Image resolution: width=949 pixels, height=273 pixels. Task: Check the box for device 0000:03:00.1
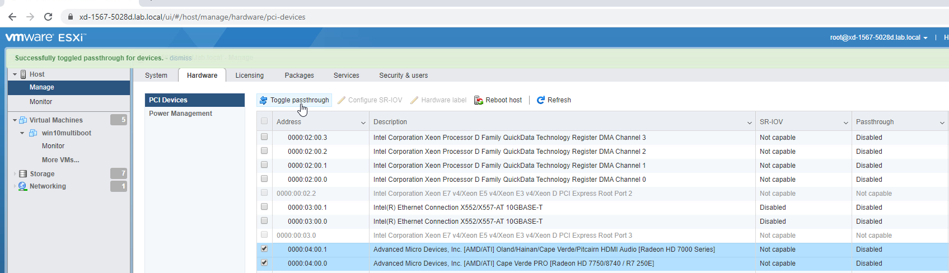[264, 206]
